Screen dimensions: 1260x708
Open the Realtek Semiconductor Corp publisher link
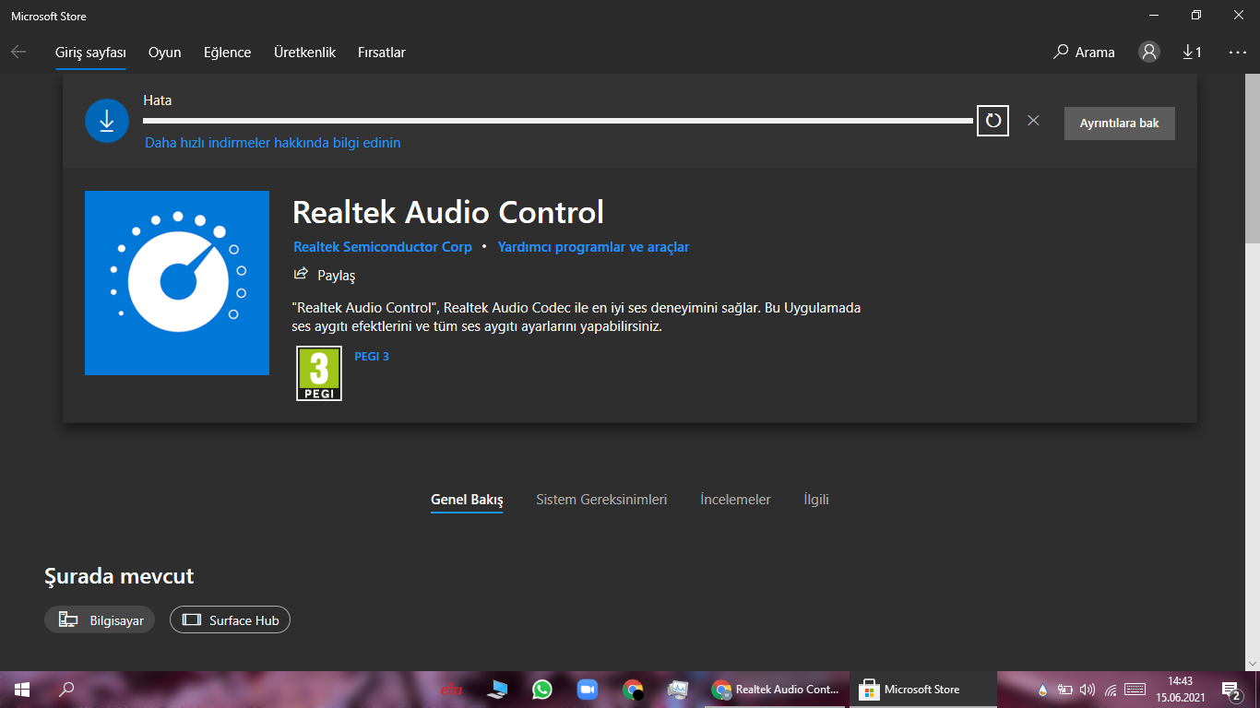pyautogui.click(x=383, y=247)
